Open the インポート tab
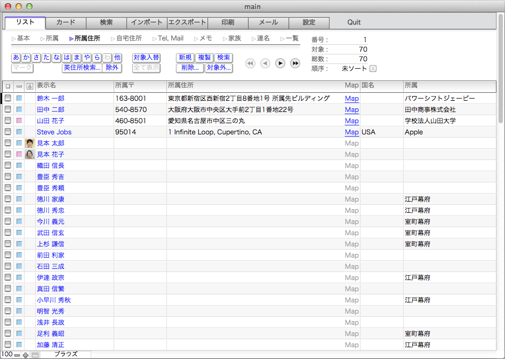Screen dimensions: 505x359 pos(147,22)
